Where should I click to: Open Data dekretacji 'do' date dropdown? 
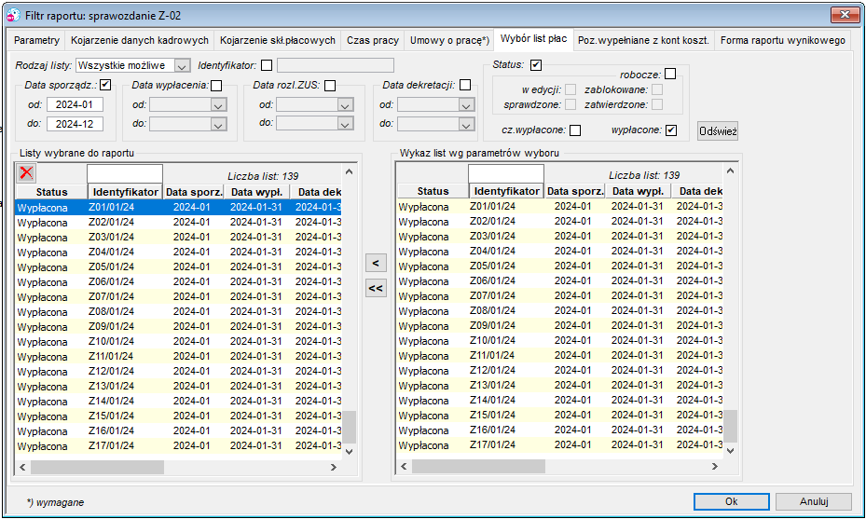click(466, 125)
